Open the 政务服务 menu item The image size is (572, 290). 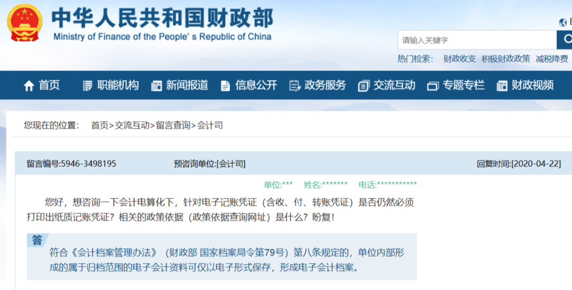click(x=325, y=85)
